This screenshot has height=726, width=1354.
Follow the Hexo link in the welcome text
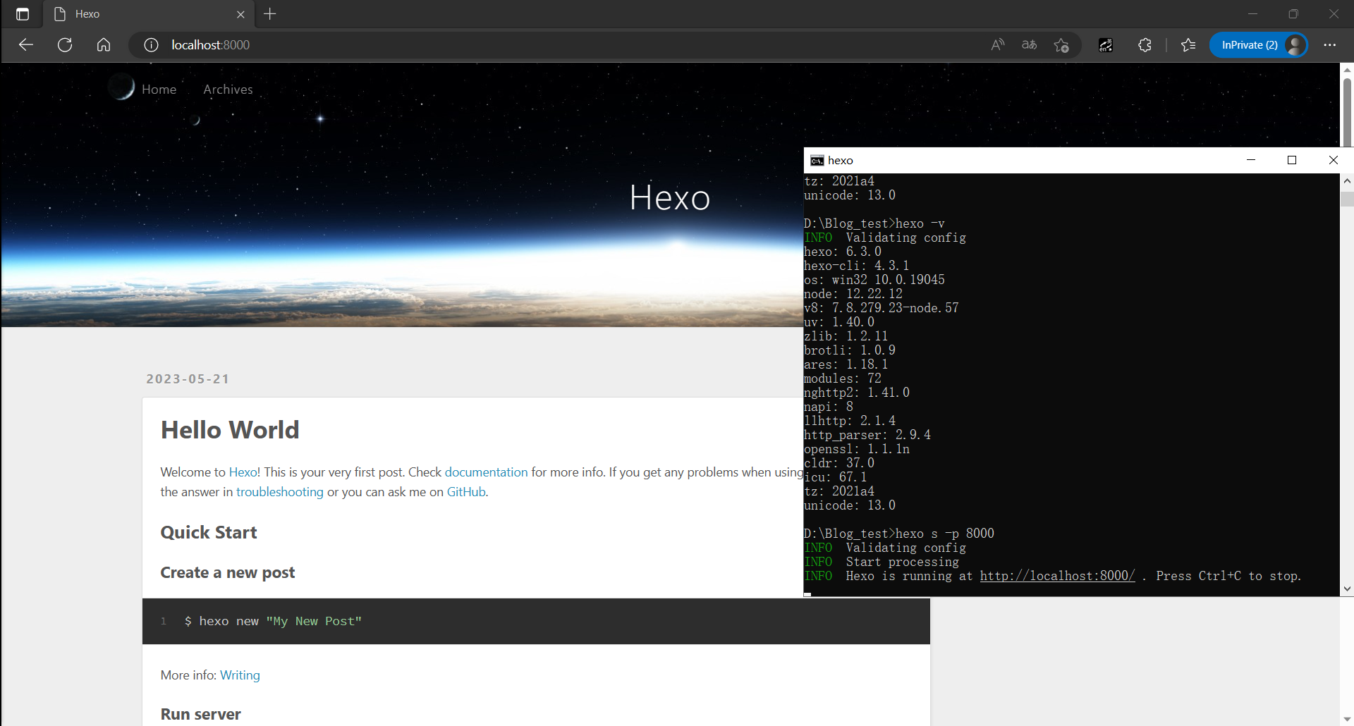243,472
